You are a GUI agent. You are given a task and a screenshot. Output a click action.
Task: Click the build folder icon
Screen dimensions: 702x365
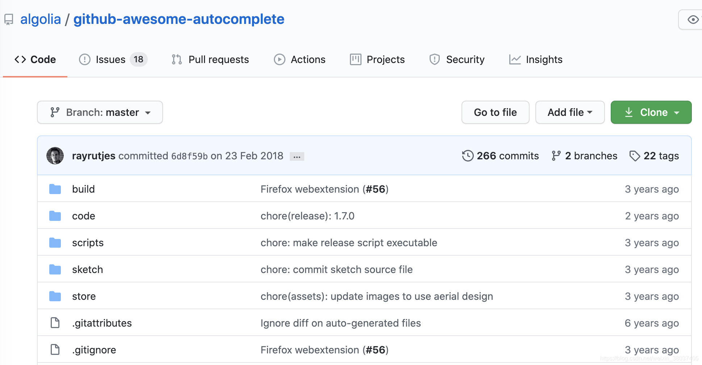[55, 189]
